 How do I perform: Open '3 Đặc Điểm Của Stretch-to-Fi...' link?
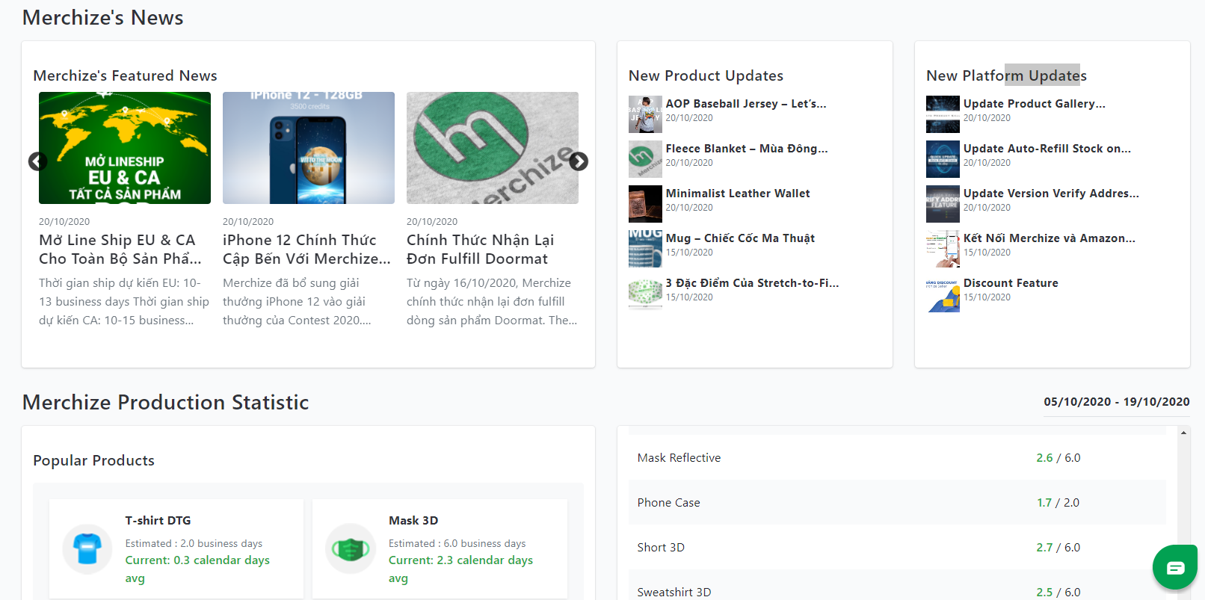click(x=753, y=283)
